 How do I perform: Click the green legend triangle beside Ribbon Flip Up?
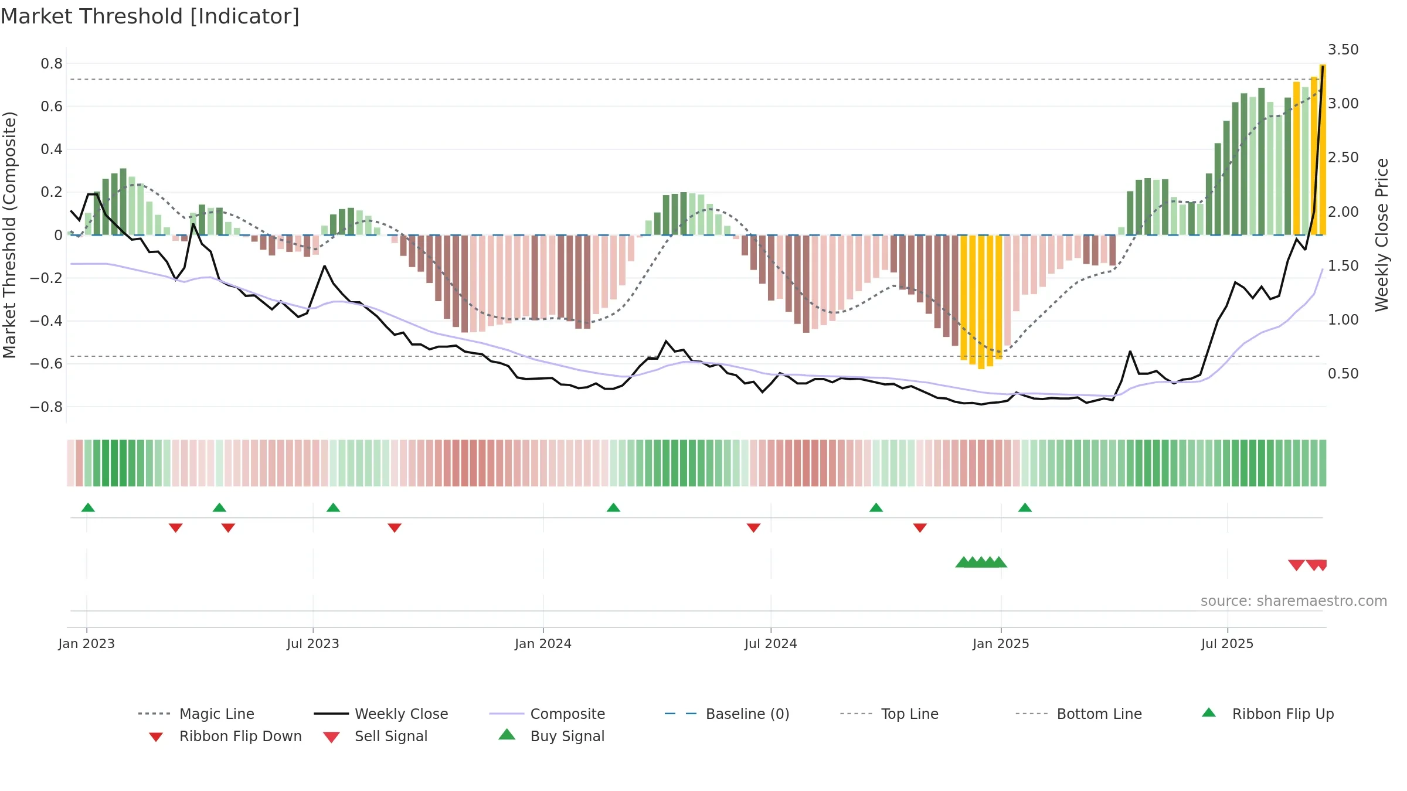(x=1209, y=712)
